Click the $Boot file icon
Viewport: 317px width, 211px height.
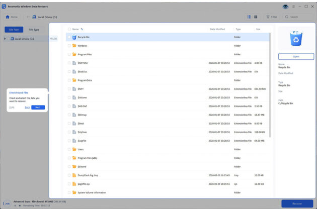[x=74, y=124]
